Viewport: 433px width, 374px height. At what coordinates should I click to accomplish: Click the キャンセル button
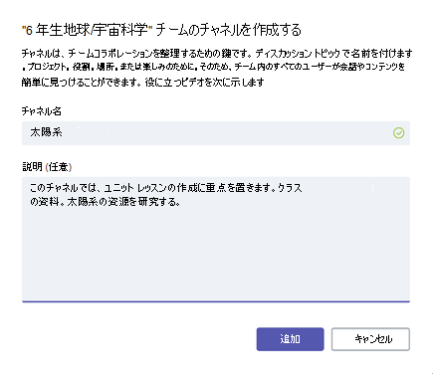click(x=370, y=339)
